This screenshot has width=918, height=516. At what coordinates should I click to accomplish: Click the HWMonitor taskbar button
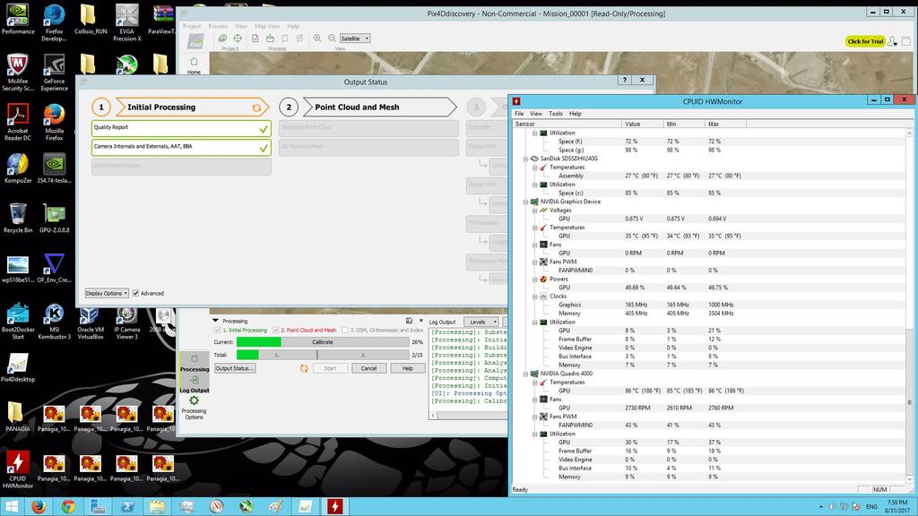pos(335,507)
